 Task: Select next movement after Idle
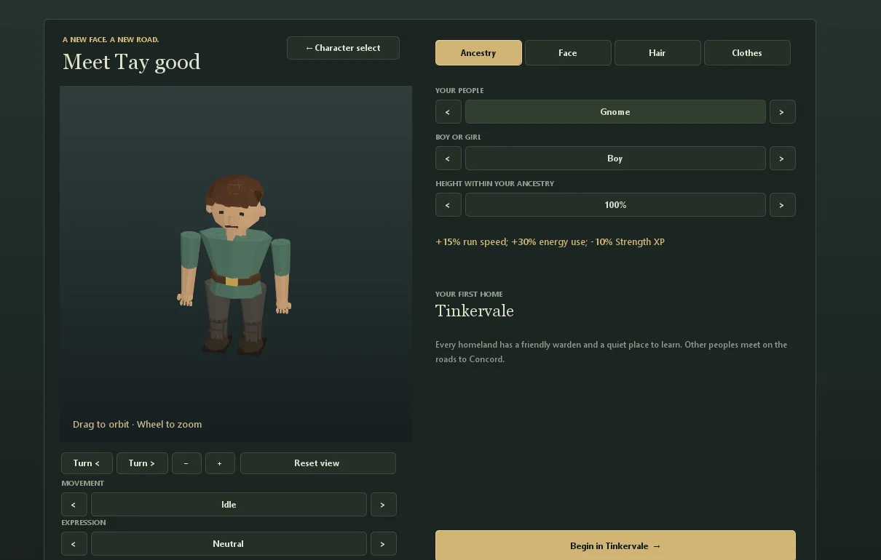point(383,505)
